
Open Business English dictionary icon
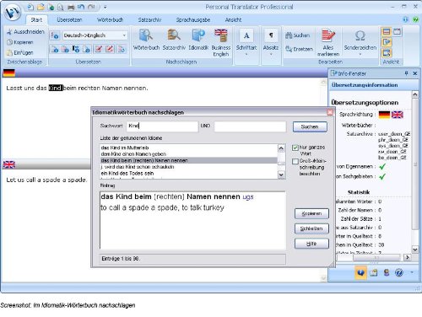[221, 42]
